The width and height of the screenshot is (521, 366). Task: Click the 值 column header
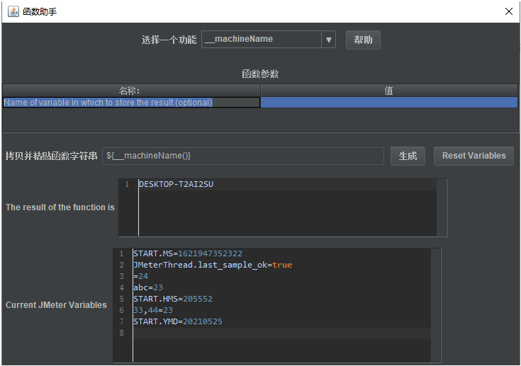click(x=388, y=91)
